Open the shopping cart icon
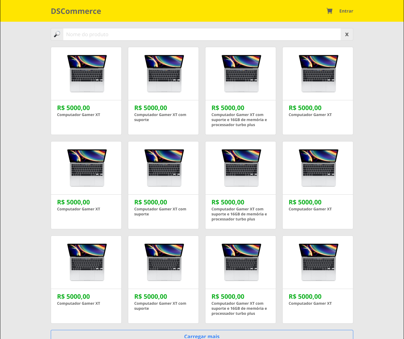This screenshot has height=339, width=404. (329, 11)
